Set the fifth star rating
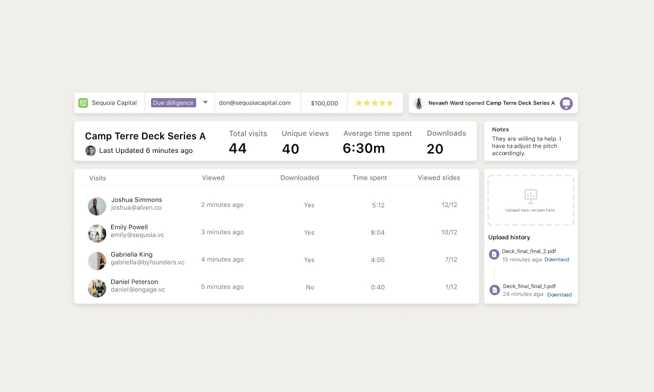The image size is (654, 392). (x=390, y=103)
